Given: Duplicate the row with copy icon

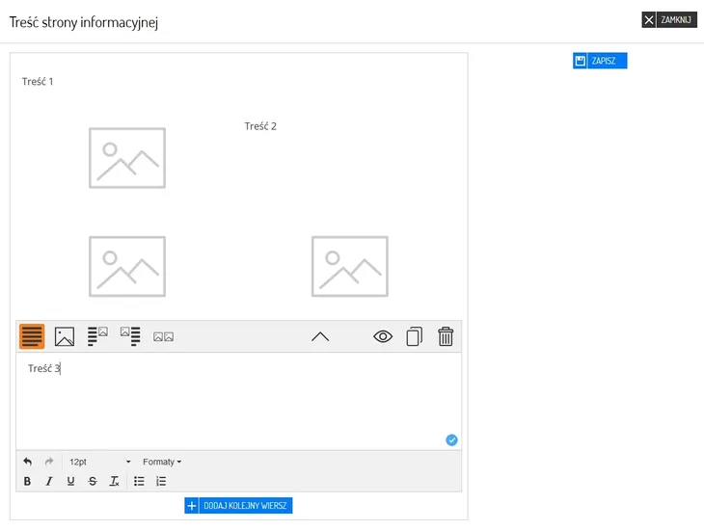Looking at the screenshot, I should [x=415, y=336].
